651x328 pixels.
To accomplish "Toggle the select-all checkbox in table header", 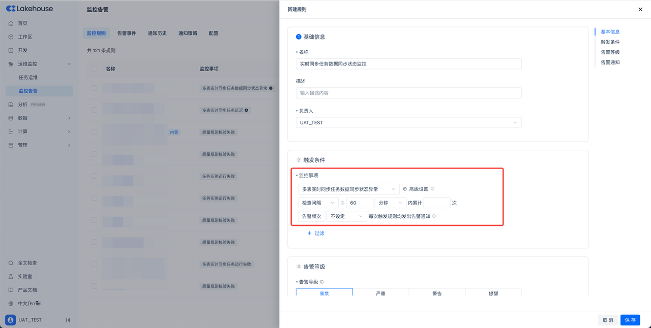I will pyautogui.click(x=94, y=69).
